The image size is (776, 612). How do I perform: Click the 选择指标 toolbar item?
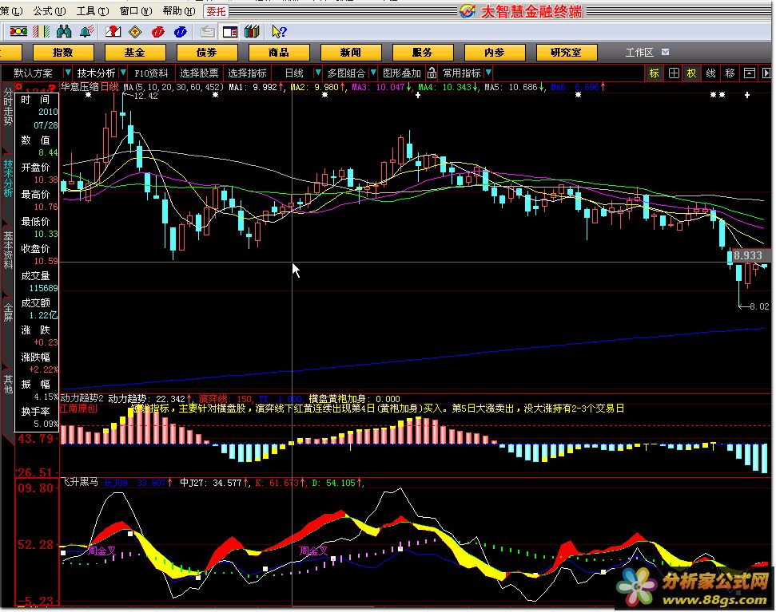[247, 73]
